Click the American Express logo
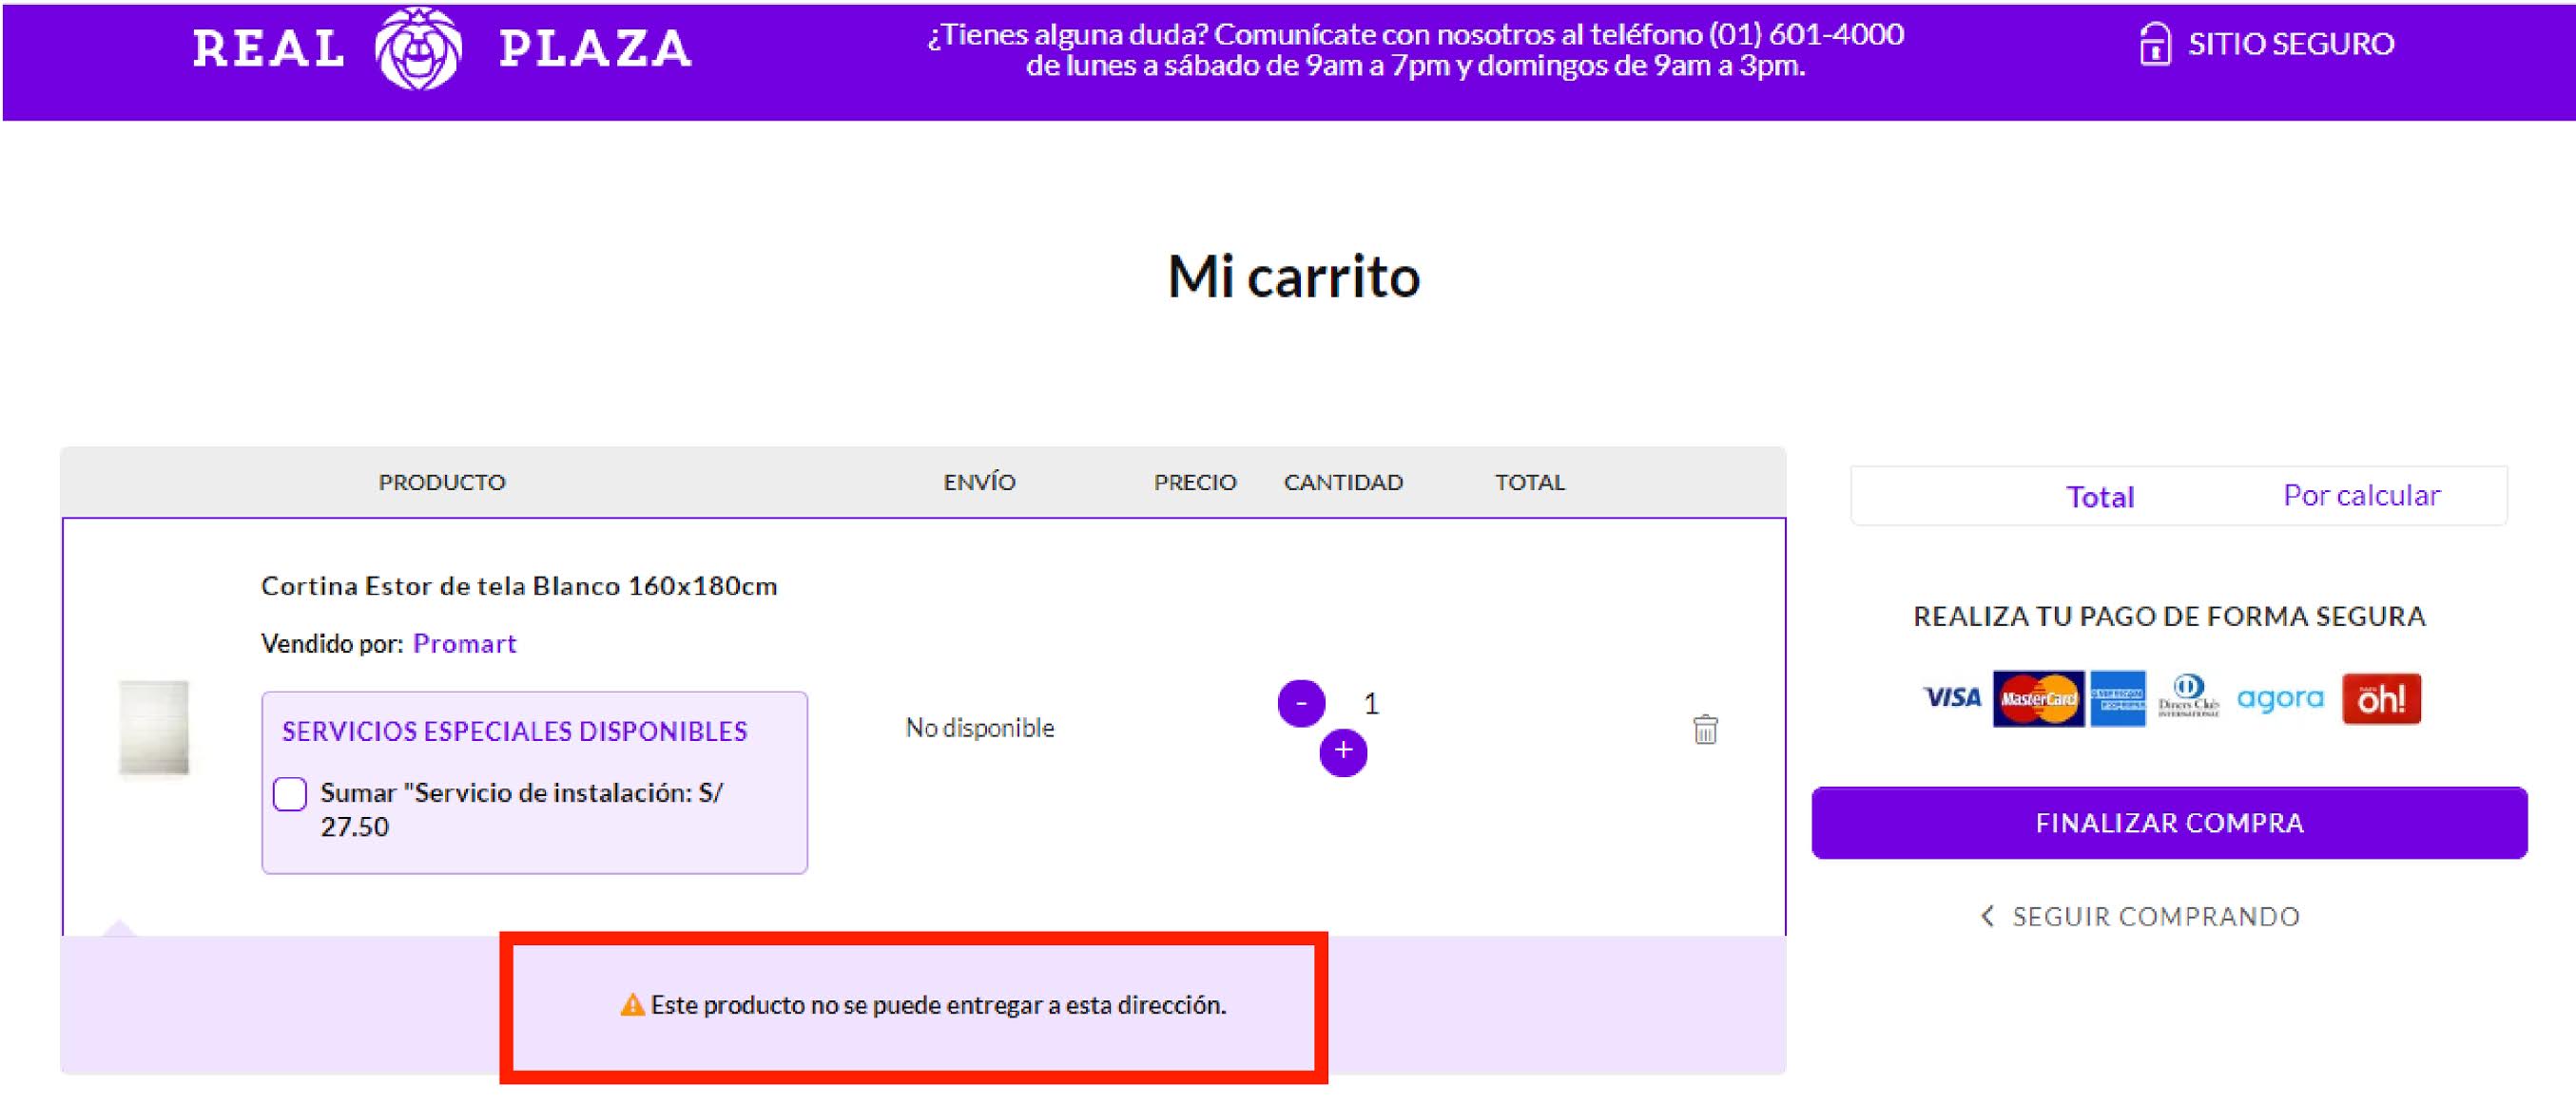2576x1102 pixels. click(x=2117, y=698)
